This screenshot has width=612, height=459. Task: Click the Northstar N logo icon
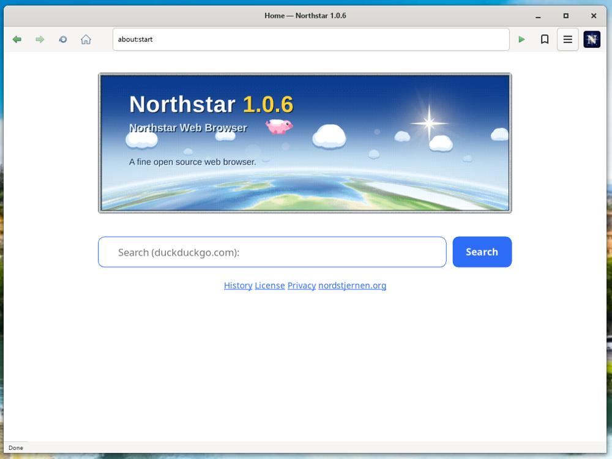(592, 39)
